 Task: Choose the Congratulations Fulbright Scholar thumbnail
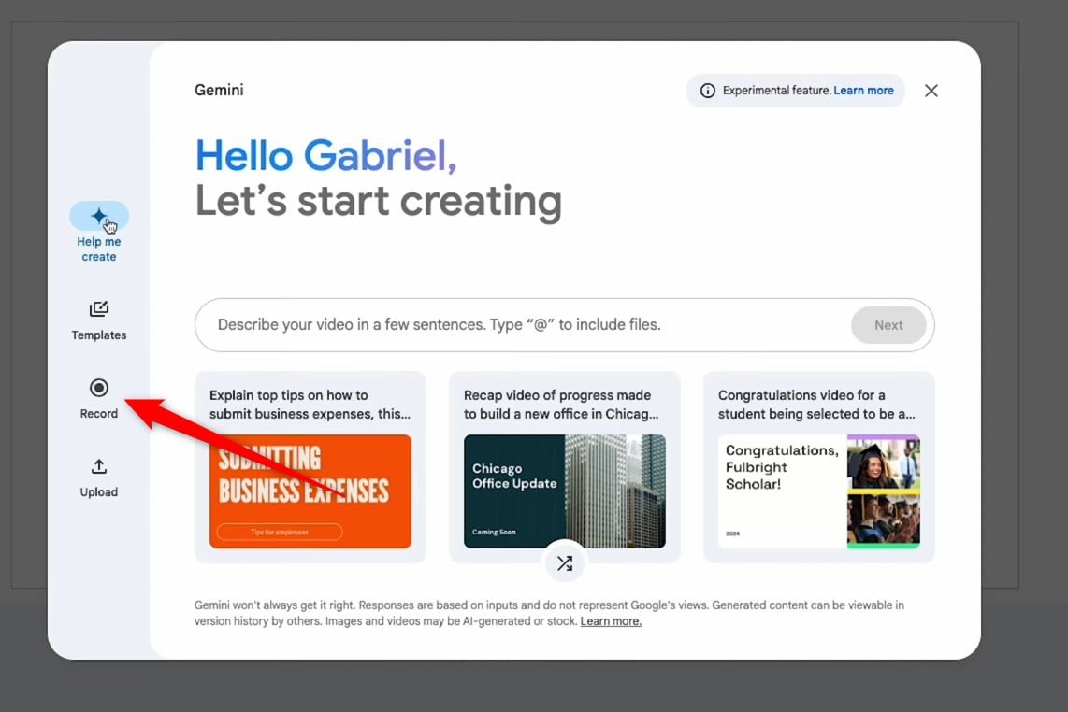(x=818, y=491)
